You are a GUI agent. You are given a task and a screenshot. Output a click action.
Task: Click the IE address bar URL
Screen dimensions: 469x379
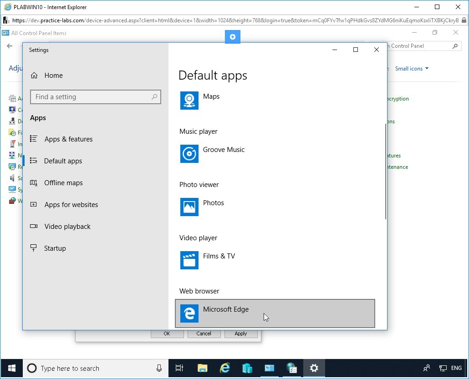pyautogui.click(x=235, y=20)
